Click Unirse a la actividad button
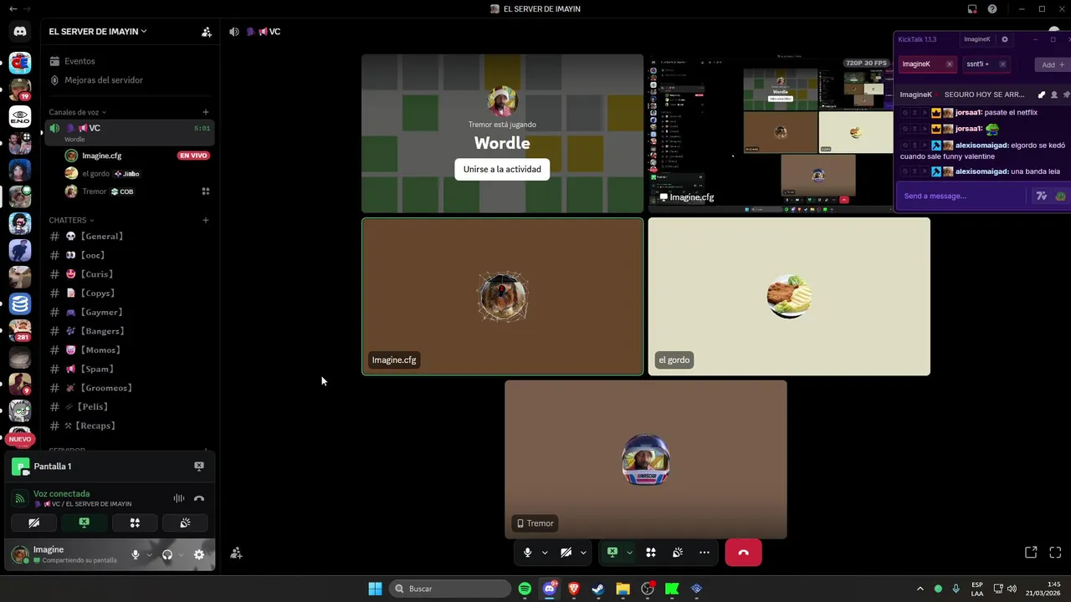Viewport: 1071px width, 602px height. [502, 169]
